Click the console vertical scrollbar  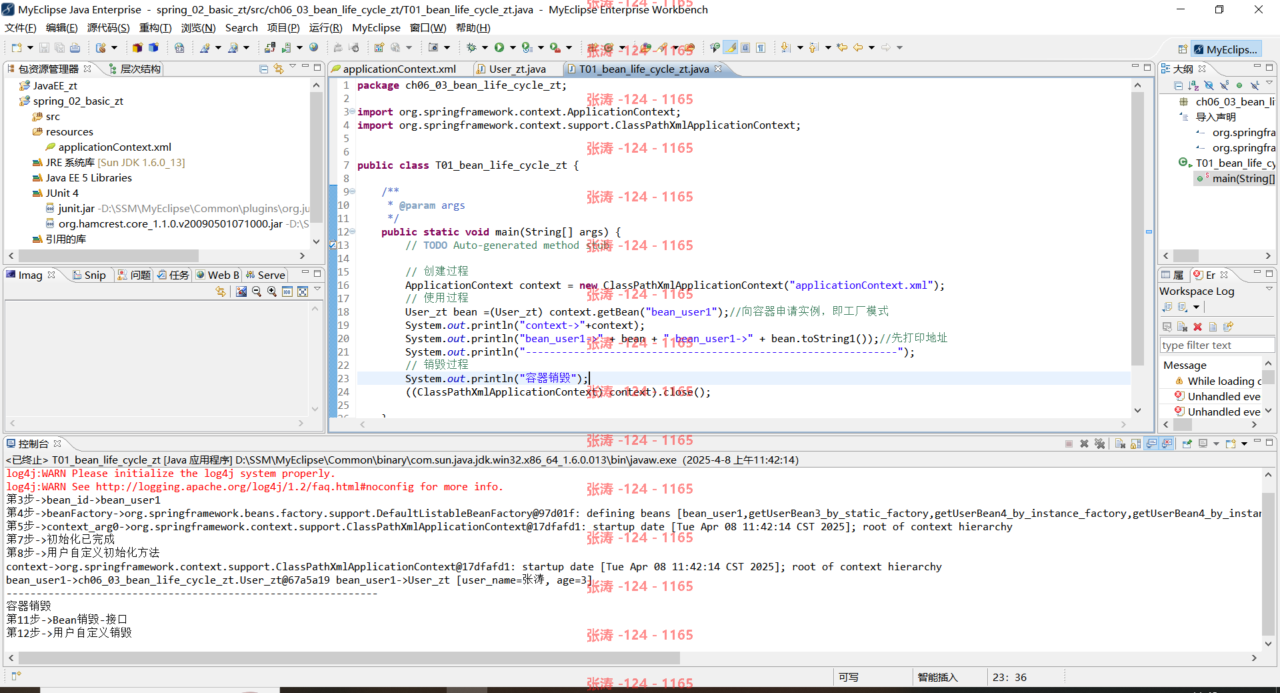[1268, 564]
